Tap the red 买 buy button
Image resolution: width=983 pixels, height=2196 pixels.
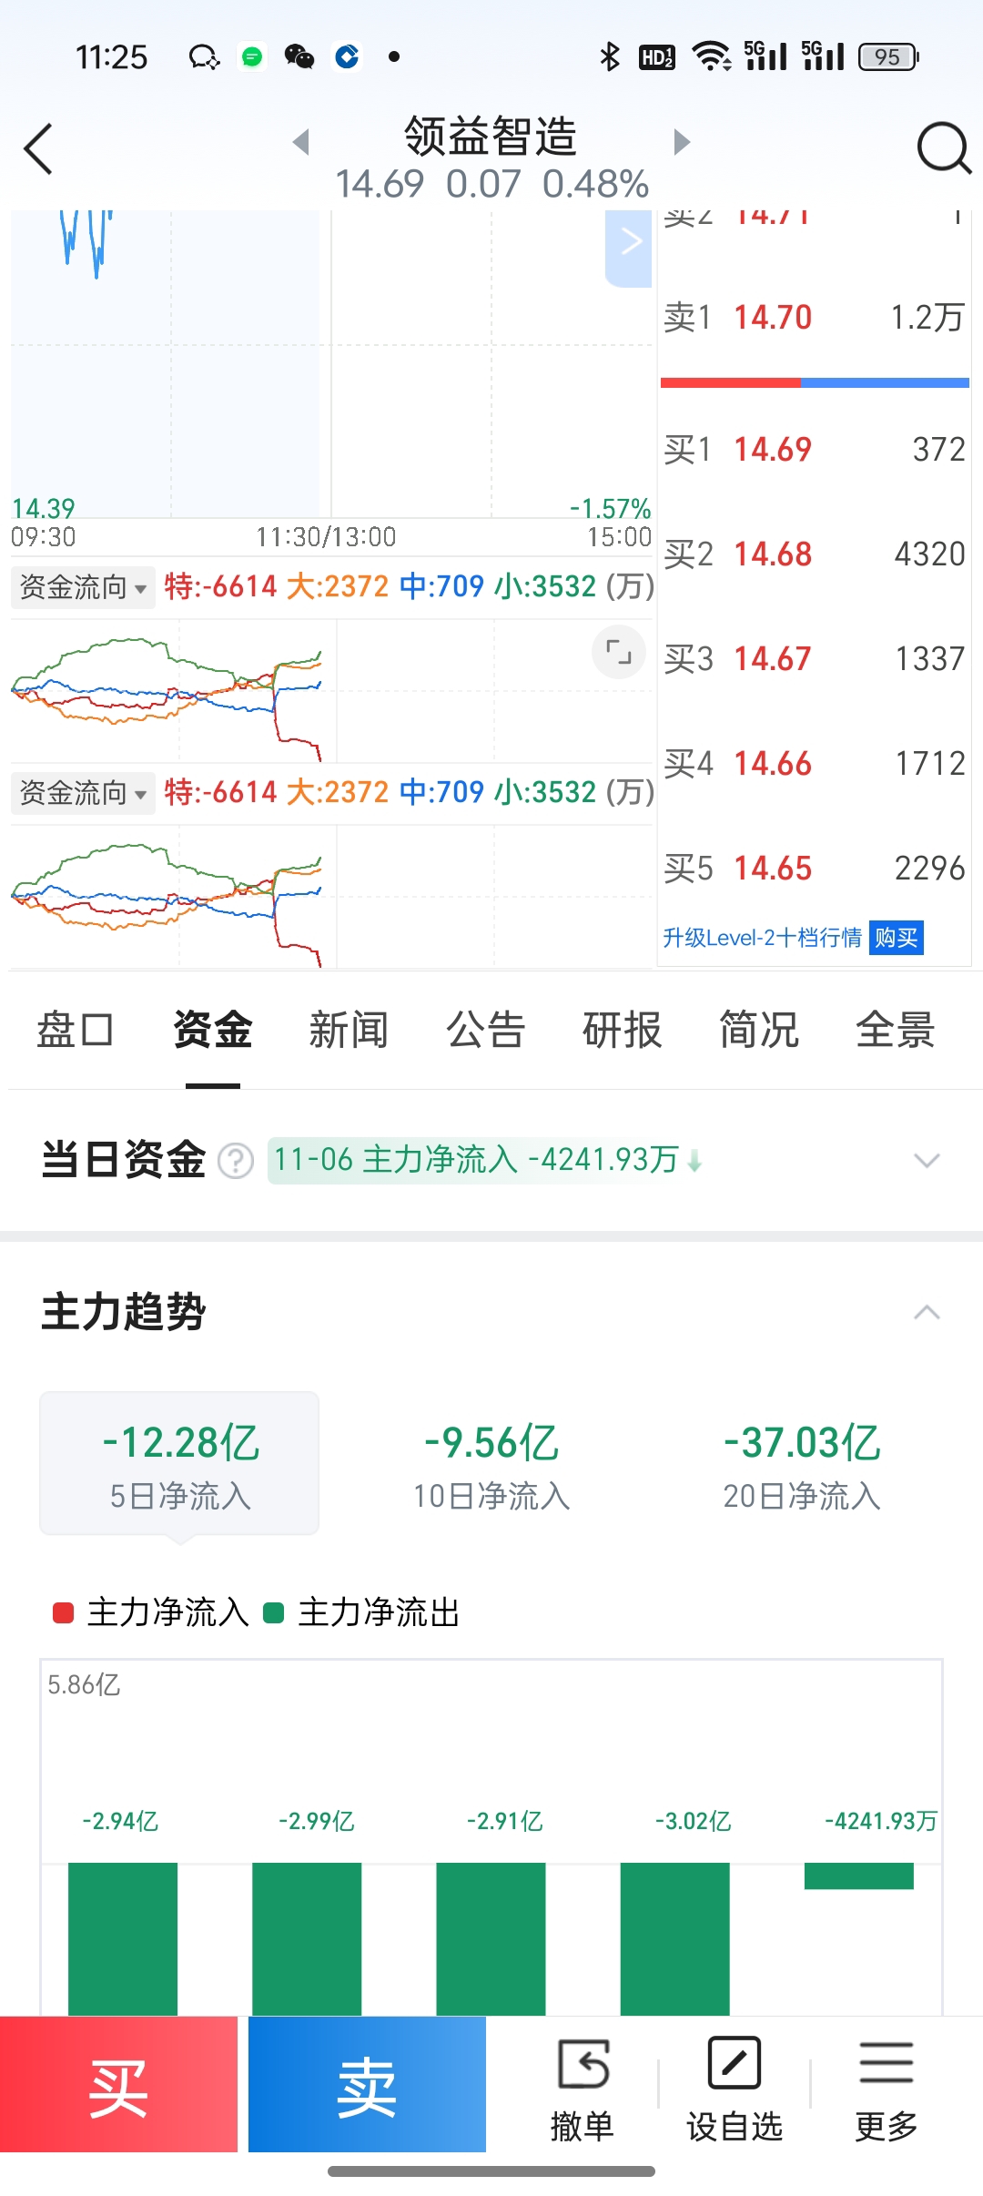coord(118,2084)
